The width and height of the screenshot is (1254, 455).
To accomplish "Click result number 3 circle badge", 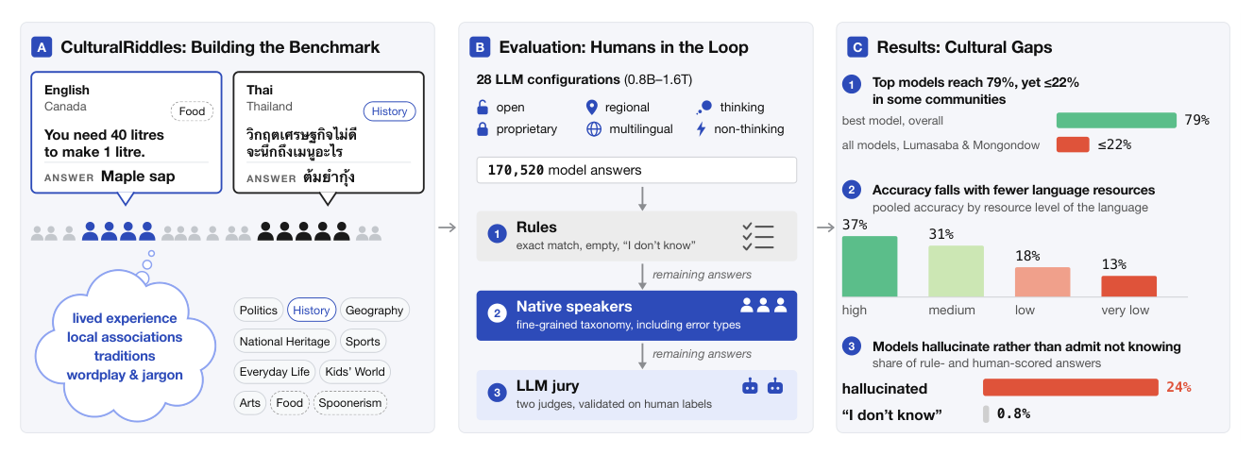I will pos(851,346).
